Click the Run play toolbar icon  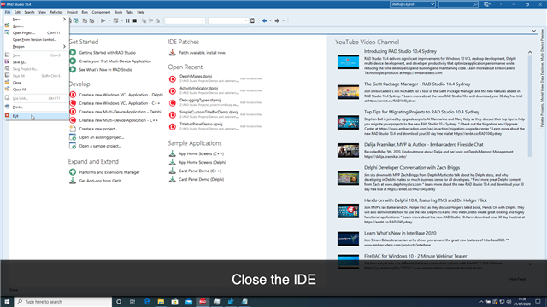tap(103, 20)
